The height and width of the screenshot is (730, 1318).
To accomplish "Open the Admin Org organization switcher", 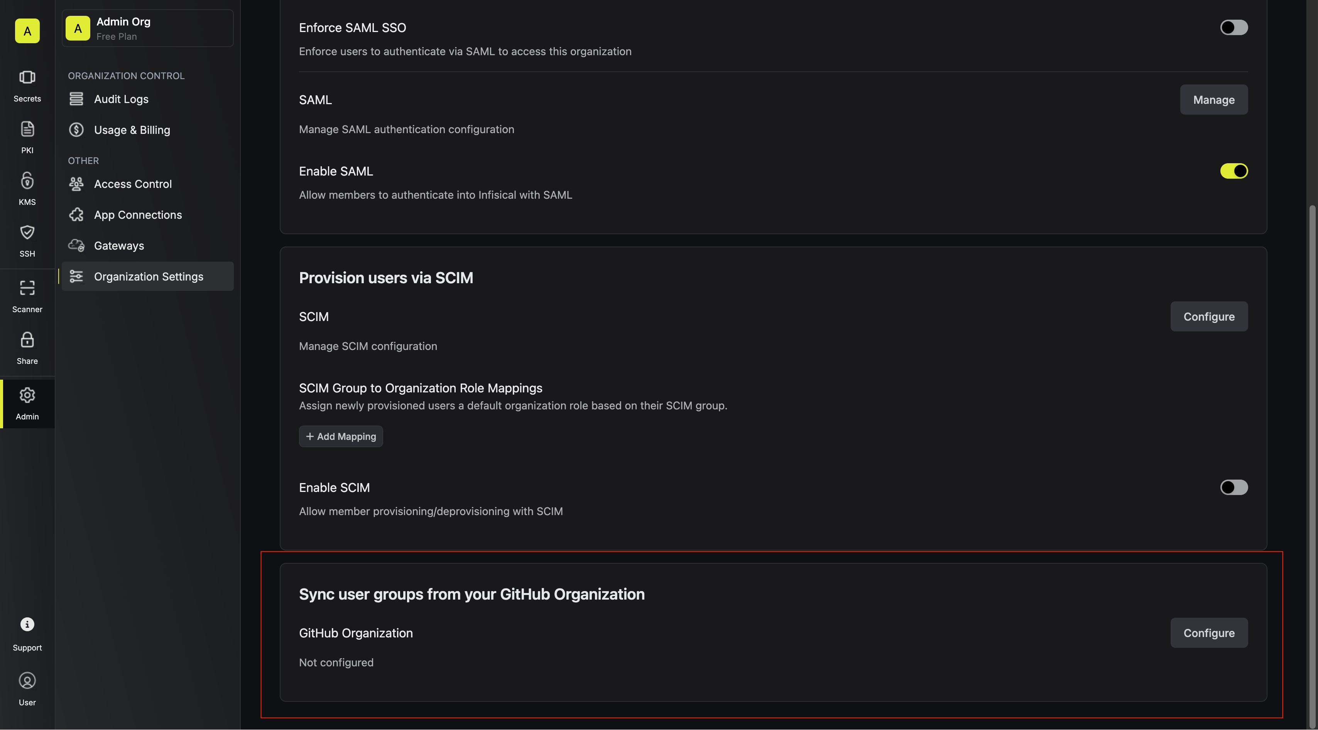I will click(147, 28).
